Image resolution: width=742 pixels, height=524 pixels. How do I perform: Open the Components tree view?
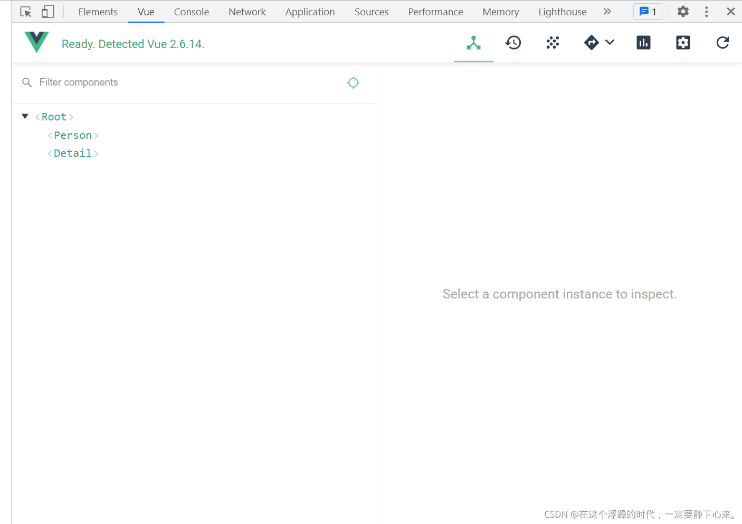point(473,43)
